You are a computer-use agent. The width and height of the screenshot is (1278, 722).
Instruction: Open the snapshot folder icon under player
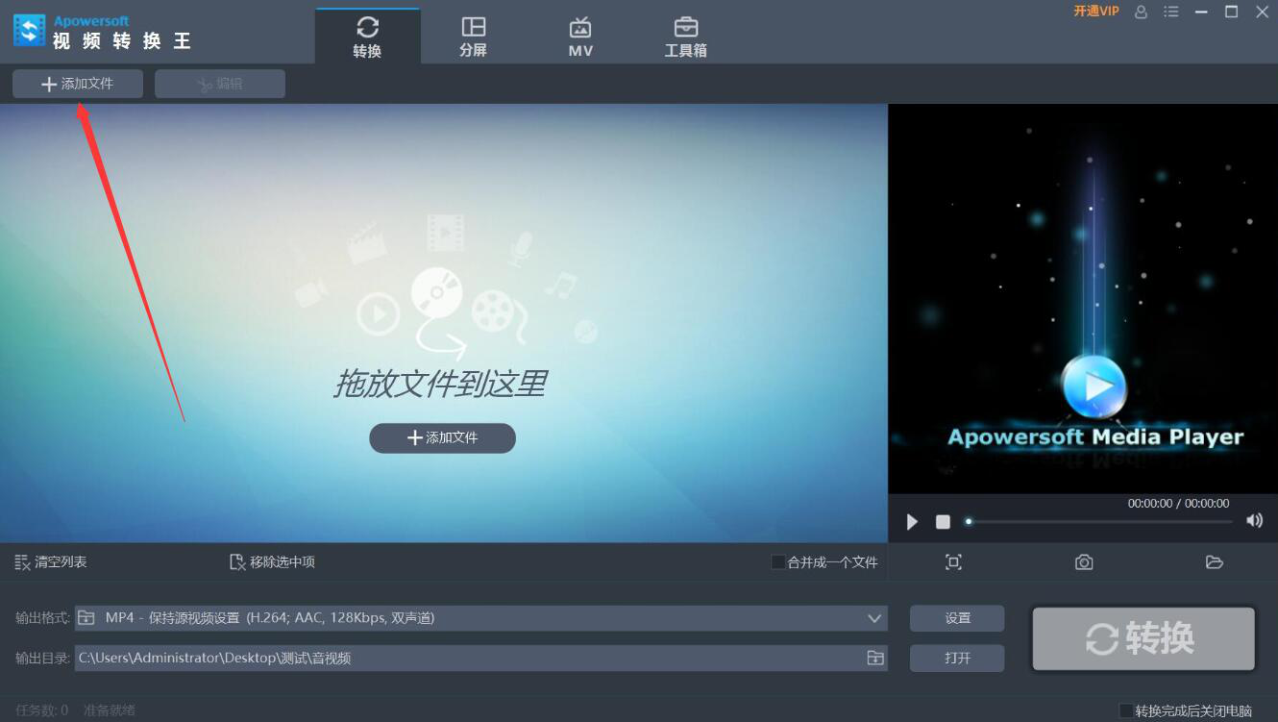click(x=1215, y=562)
